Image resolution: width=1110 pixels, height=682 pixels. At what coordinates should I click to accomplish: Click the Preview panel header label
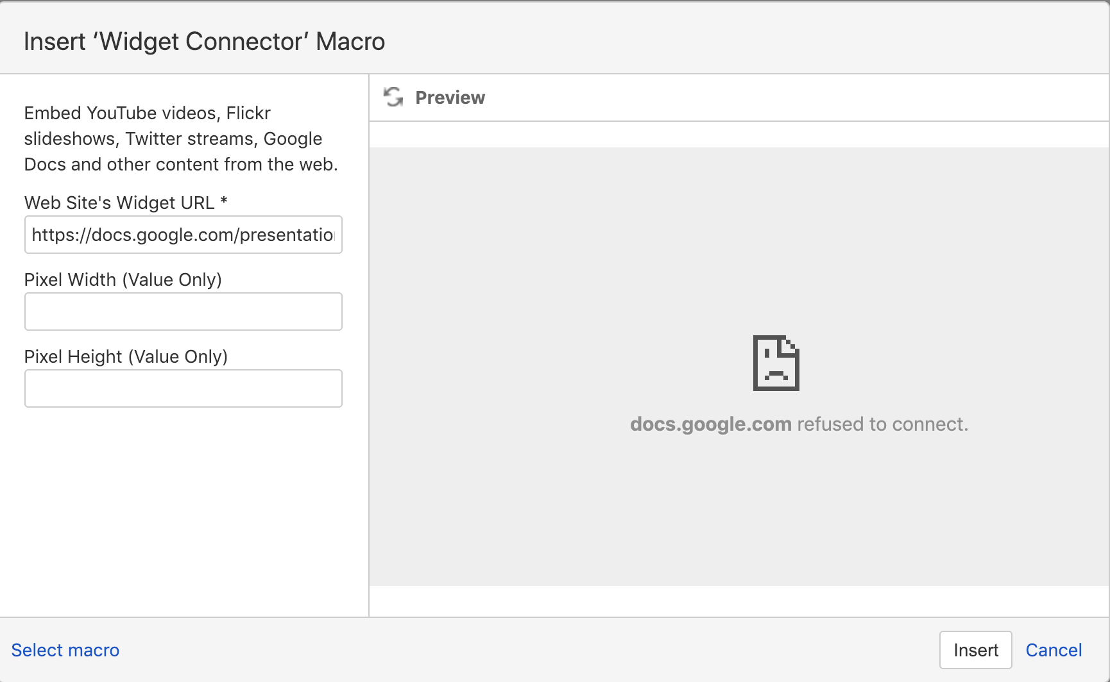pyautogui.click(x=450, y=97)
